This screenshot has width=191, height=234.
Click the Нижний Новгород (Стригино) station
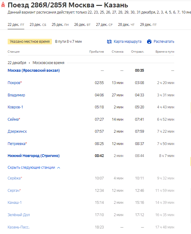(x=34, y=156)
